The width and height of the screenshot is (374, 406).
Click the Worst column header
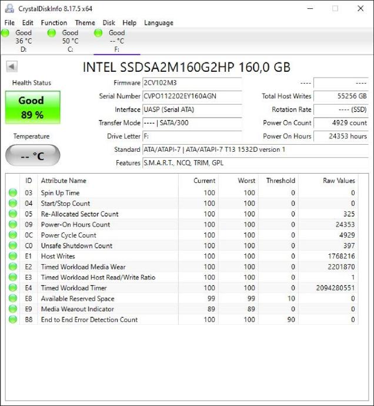[x=238, y=181]
